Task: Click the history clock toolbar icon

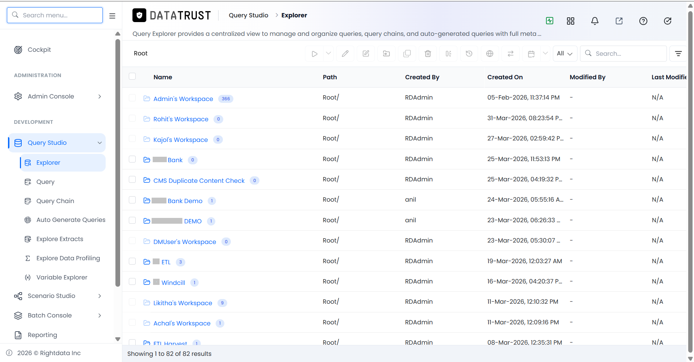Action: click(469, 54)
